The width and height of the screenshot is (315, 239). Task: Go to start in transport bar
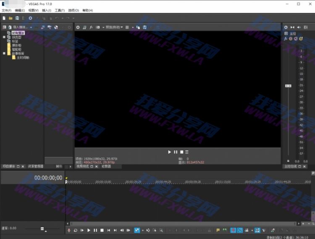point(108,230)
